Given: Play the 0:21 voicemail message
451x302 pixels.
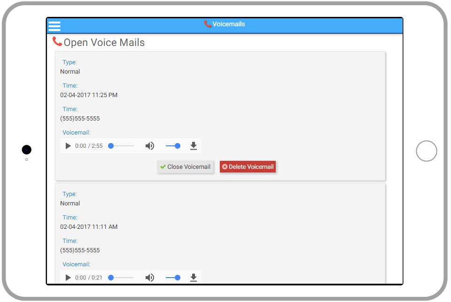Looking at the screenshot, I should click(68, 278).
